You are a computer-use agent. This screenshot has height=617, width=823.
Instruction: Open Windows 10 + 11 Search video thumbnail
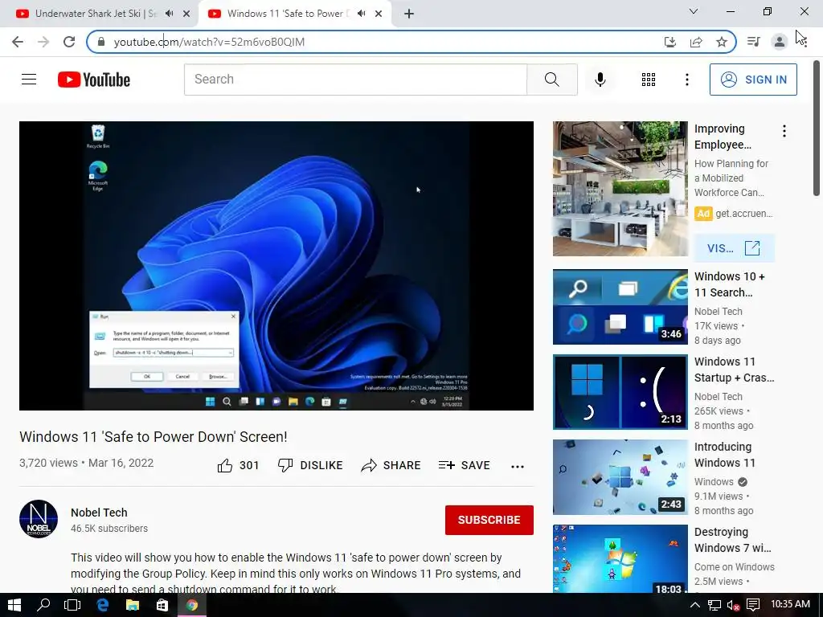point(620,307)
